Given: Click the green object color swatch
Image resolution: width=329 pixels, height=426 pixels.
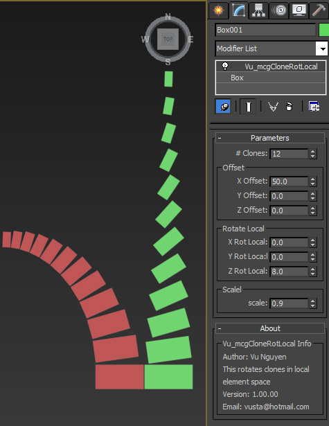Looking at the screenshot, I should coord(324,30).
